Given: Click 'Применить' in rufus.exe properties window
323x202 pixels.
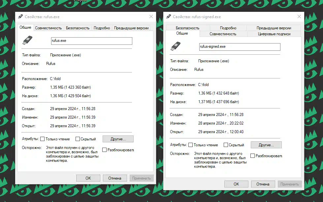Looking at the screenshot, I should coord(142,178).
